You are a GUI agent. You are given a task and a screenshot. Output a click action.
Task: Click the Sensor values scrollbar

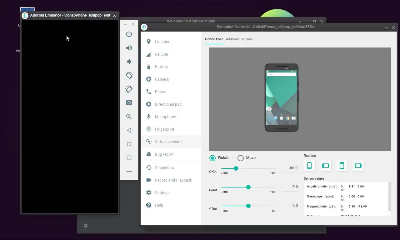click(389, 197)
